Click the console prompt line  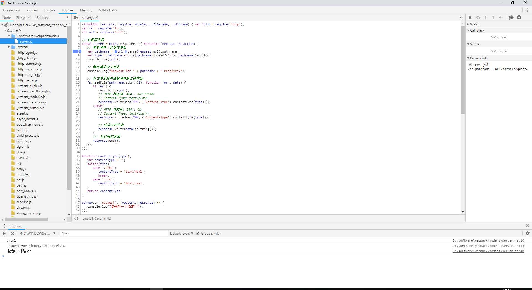click(266, 256)
